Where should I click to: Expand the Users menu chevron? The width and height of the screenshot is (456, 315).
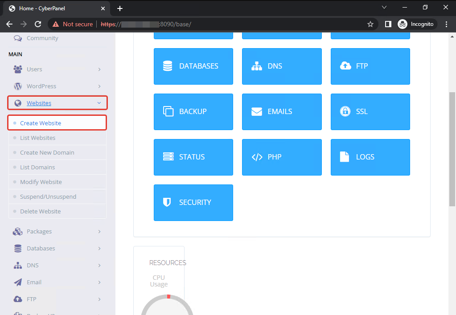99,69
